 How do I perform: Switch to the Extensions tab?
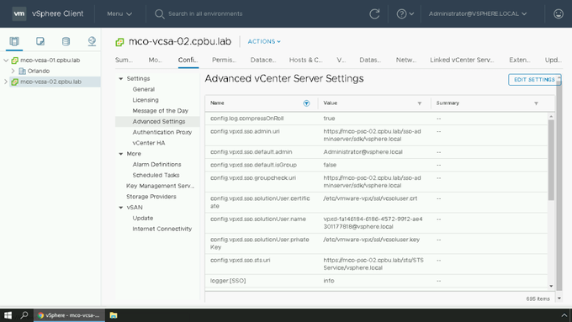point(520,60)
